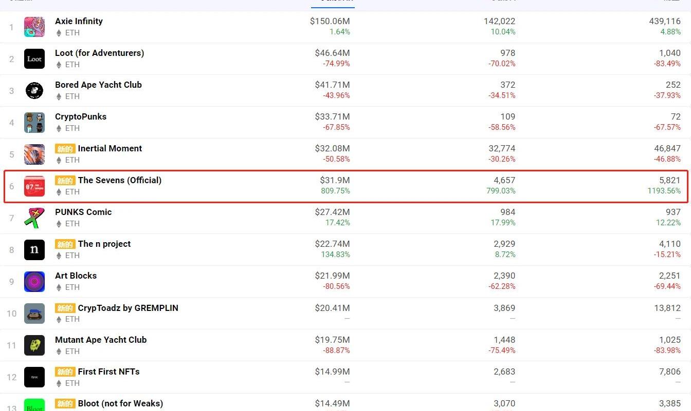Image resolution: width=691 pixels, height=411 pixels.
Task: Open the Axie Infinity collection name
Action: pyautogui.click(x=79, y=21)
